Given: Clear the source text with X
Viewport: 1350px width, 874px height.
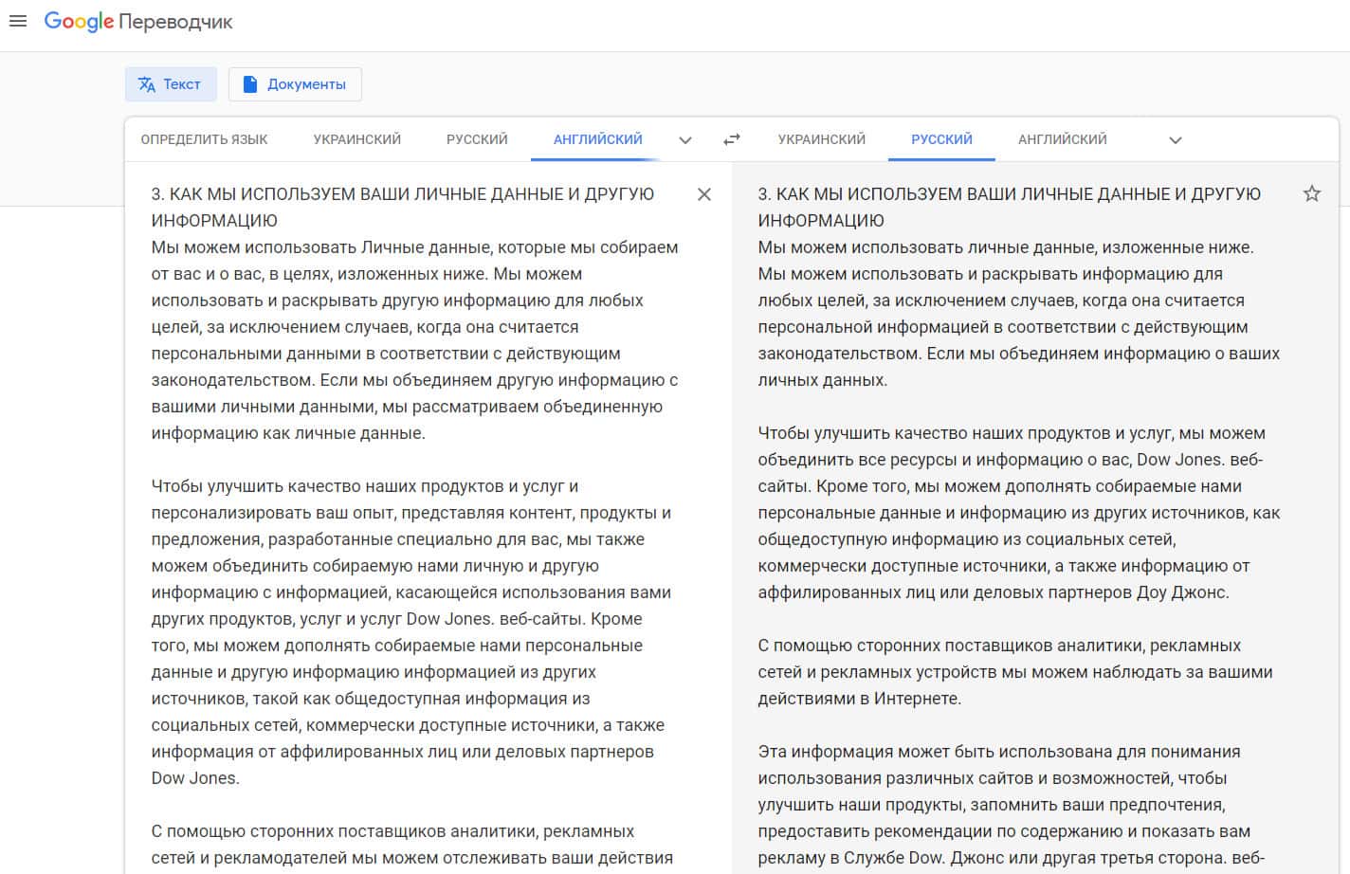Looking at the screenshot, I should pos(704,194).
